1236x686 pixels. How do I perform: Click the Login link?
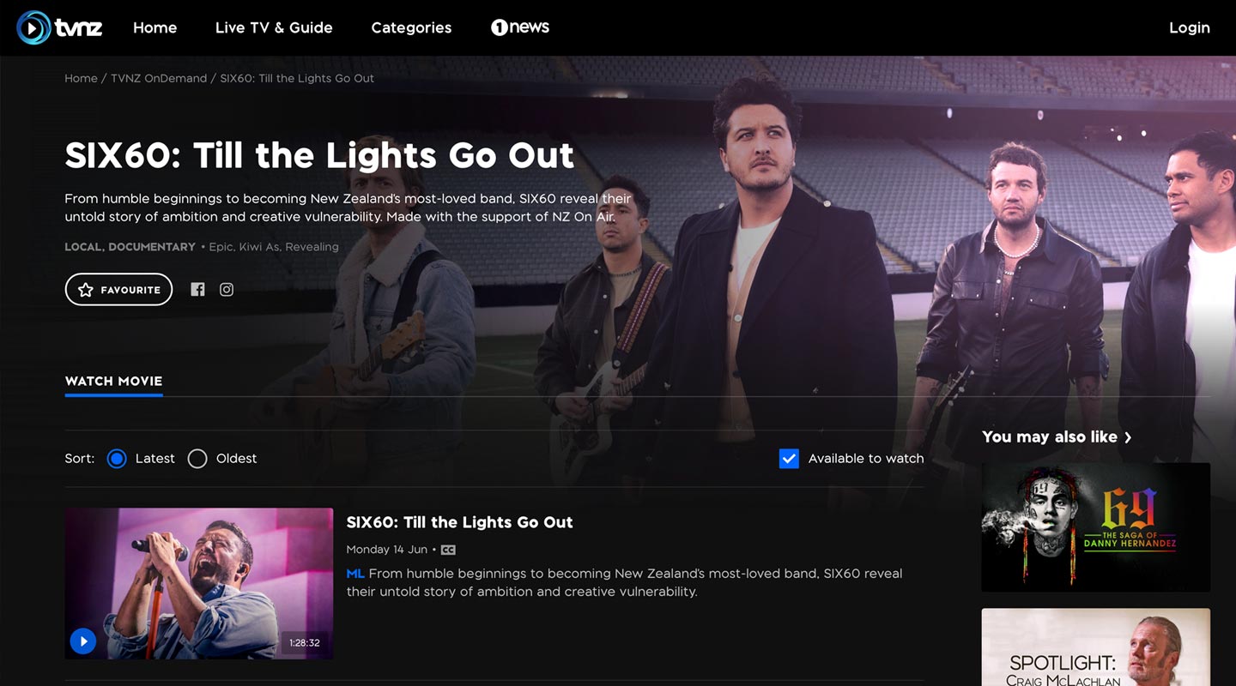tap(1189, 27)
